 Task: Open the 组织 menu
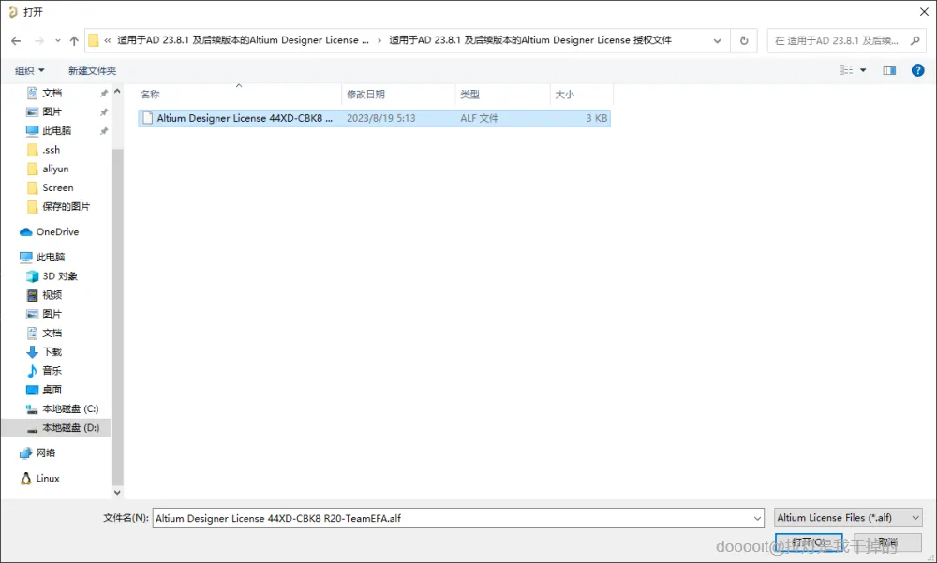click(x=29, y=70)
